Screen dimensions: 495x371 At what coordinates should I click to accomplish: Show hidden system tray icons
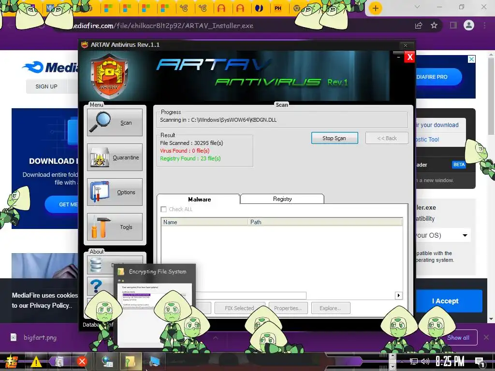click(402, 361)
